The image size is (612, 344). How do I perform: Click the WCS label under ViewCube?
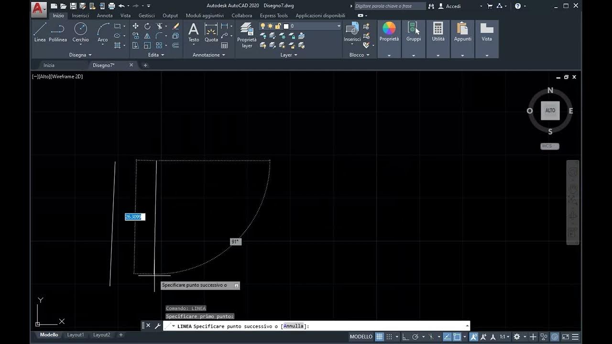click(x=550, y=146)
